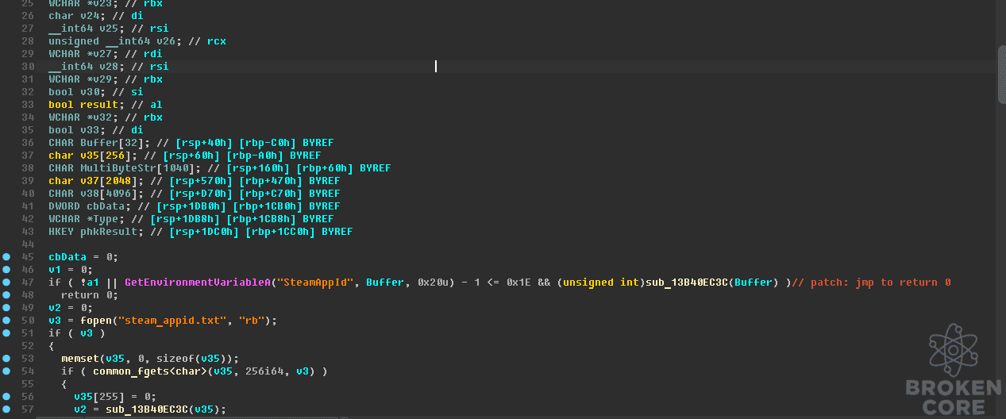Viewport: 1006px width, 419px height.
Task: Click line number 55
Action: click(x=29, y=384)
